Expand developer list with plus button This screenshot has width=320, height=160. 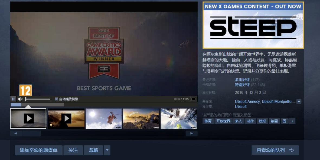[299, 102]
